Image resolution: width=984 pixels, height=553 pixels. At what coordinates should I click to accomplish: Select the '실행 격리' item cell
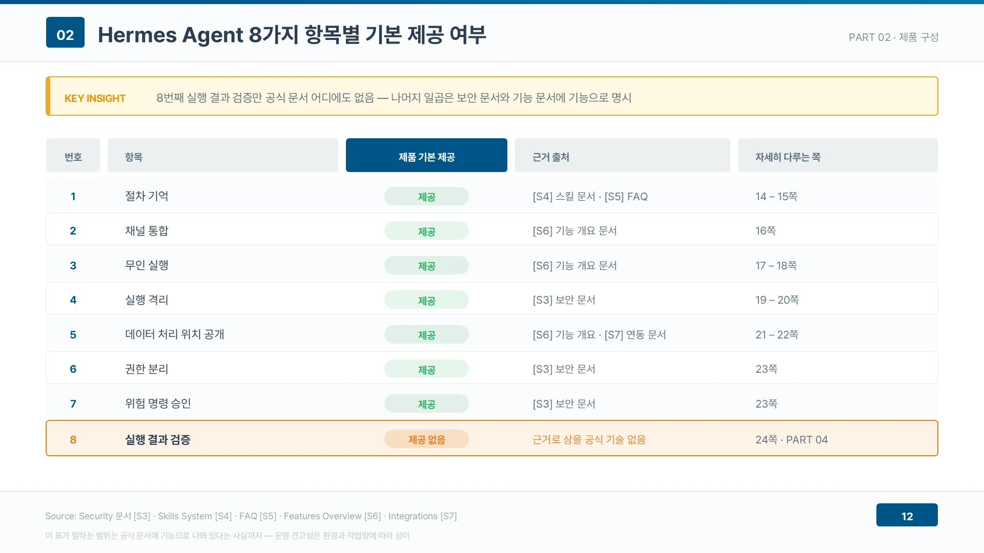pyautogui.click(x=147, y=300)
